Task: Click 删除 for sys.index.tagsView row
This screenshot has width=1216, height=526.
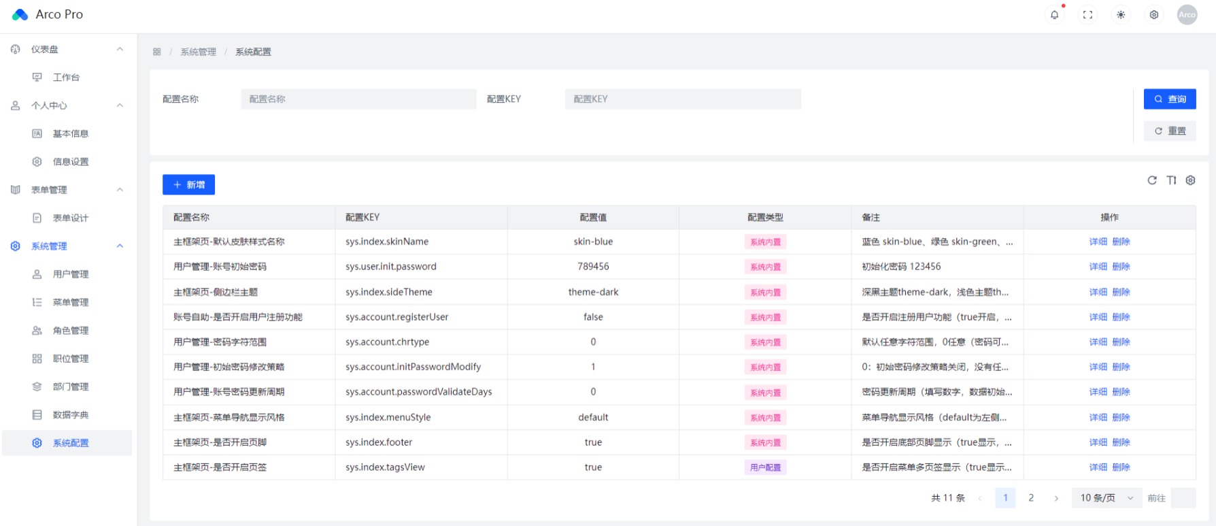Action: [1121, 467]
